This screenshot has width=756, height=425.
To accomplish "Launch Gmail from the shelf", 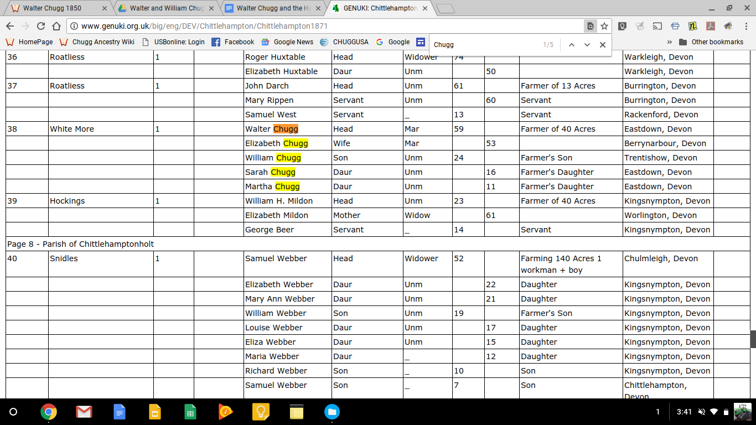I will pyautogui.click(x=84, y=412).
